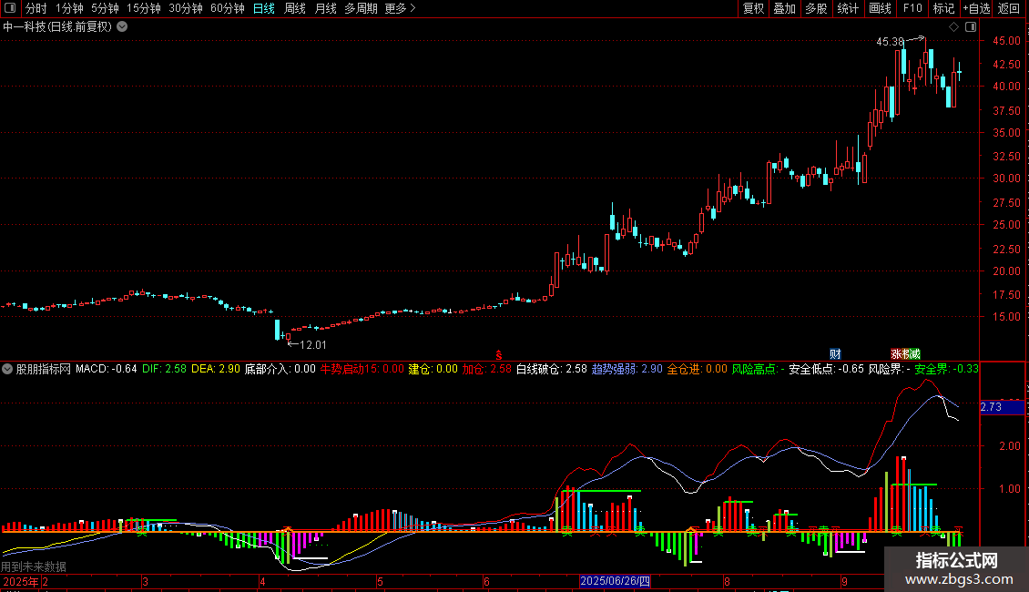Expand the 中一科技 title dropdown arrow
Screen dimensions: 1029x592
tap(122, 27)
